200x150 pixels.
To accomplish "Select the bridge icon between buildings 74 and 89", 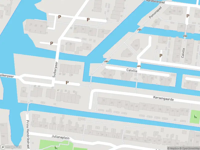I will [x=185, y=36].
